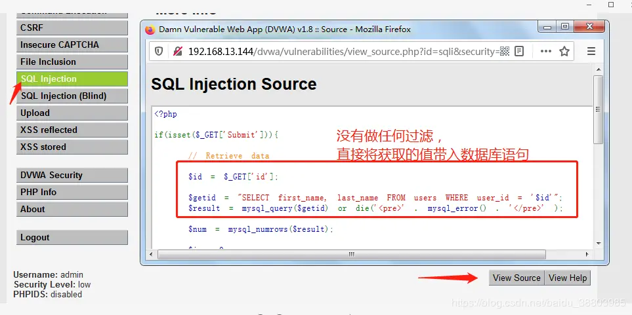This screenshot has width=632, height=315.
Task: Click View Source button
Action: point(516,278)
